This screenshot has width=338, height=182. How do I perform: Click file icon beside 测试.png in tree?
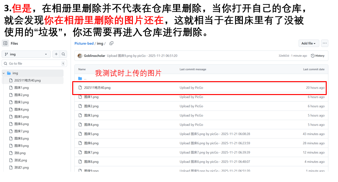point(11,160)
